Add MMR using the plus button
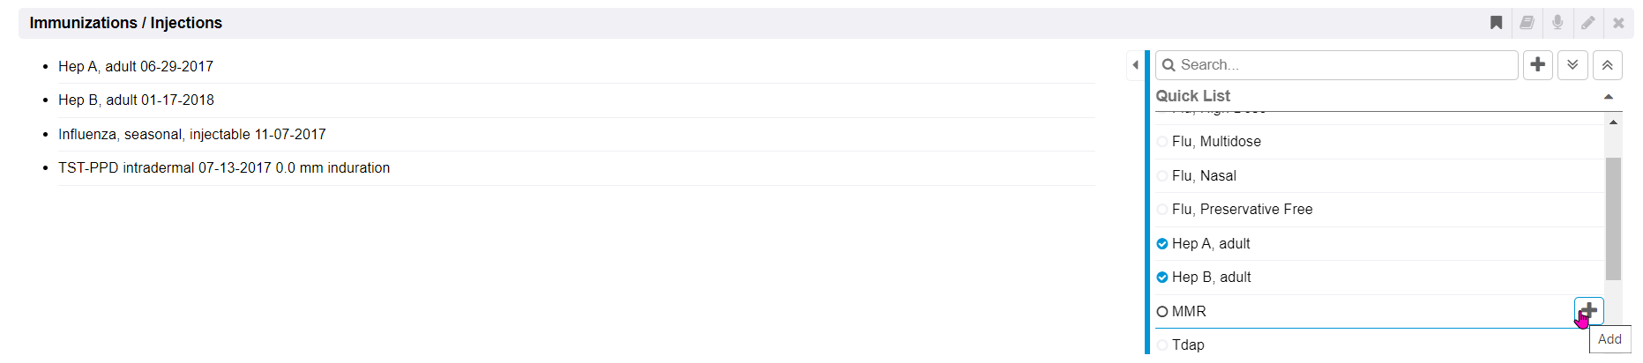 [1588, 311]
